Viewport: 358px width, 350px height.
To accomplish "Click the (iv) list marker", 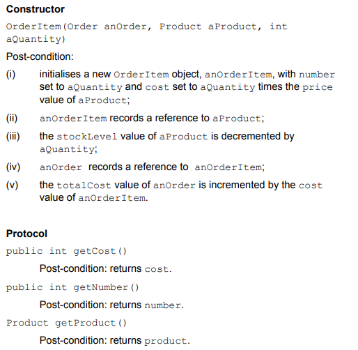I will point(13,167).
